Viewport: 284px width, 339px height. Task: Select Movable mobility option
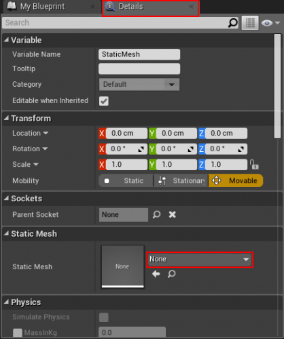pos(236,180)
